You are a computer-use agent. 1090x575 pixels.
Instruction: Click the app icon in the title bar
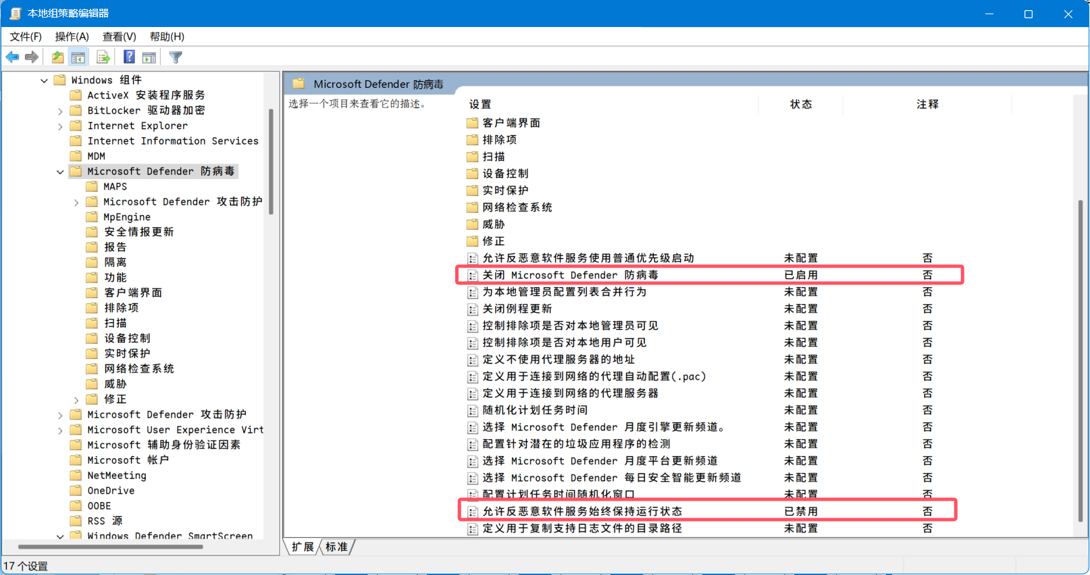click(x=15, y=14)
